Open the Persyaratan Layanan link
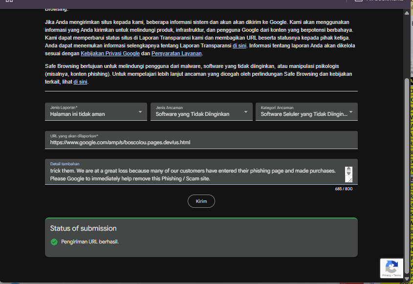Viewport: 413px width, 284px height. pyautogui.click(x=176, y=53)
